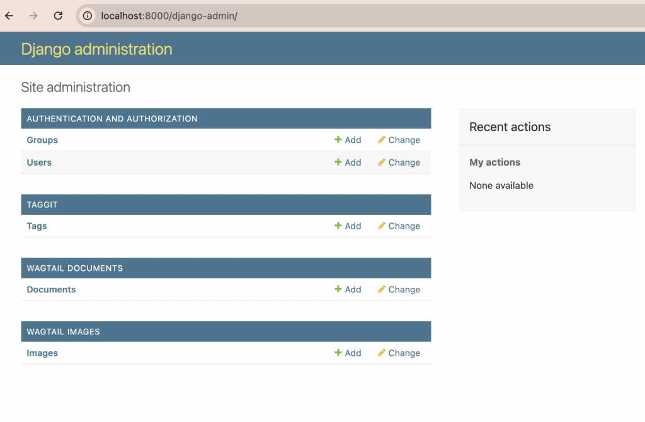The width and height of the screenshot is (645, 422).
Task: Click the pencil icon in the Users row
Action: tap(382, 162)
